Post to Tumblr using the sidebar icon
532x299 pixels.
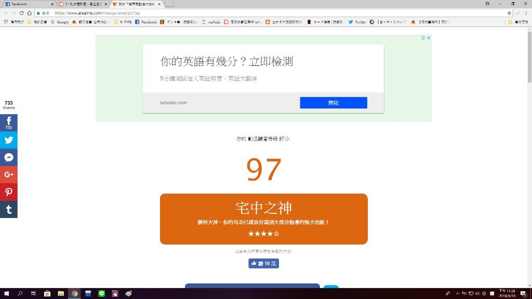[9, 209]
